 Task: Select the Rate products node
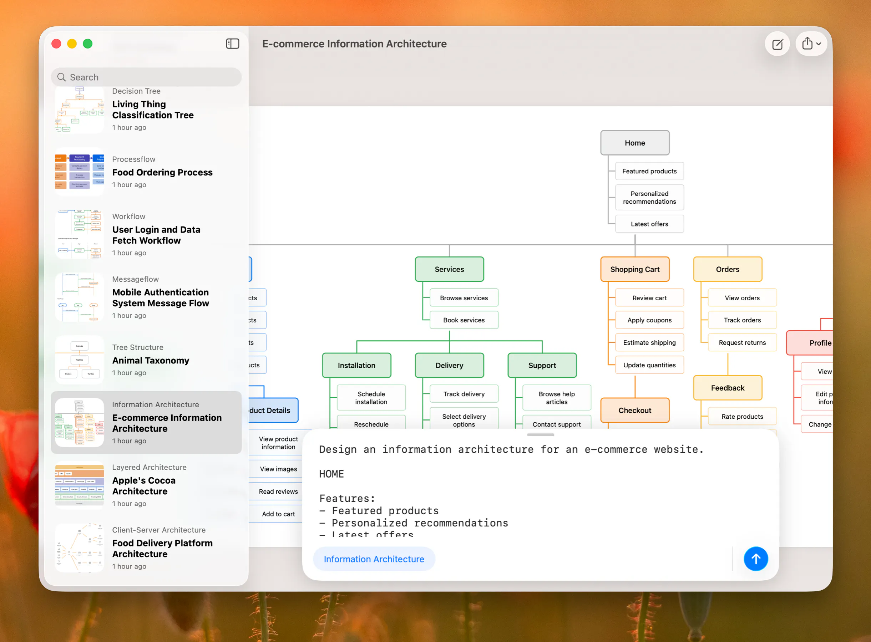point(742,416)
